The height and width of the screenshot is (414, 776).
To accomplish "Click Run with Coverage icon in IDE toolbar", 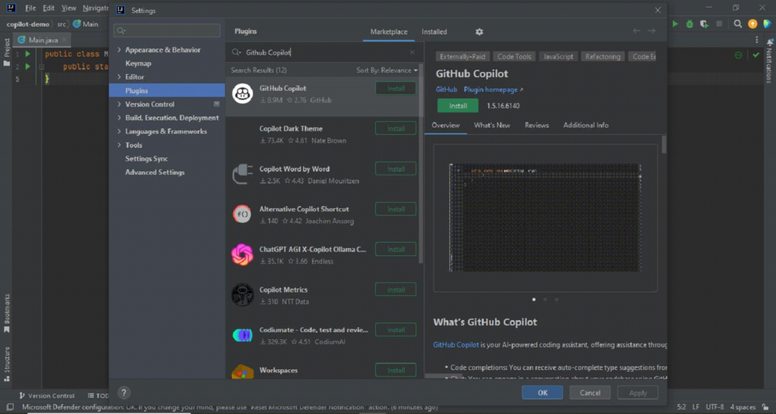I will [x=704, y=23].
